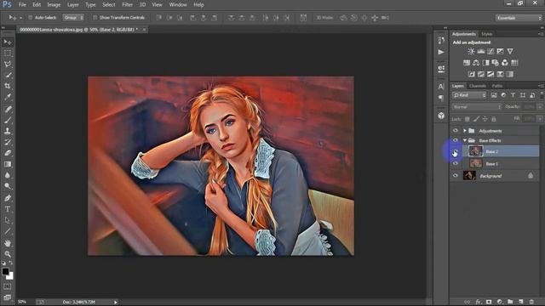
Task: Open the Window menu
Action: click(x=178, y=5)
